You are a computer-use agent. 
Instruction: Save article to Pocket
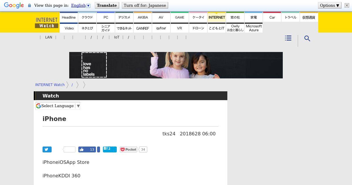point(128,149)
